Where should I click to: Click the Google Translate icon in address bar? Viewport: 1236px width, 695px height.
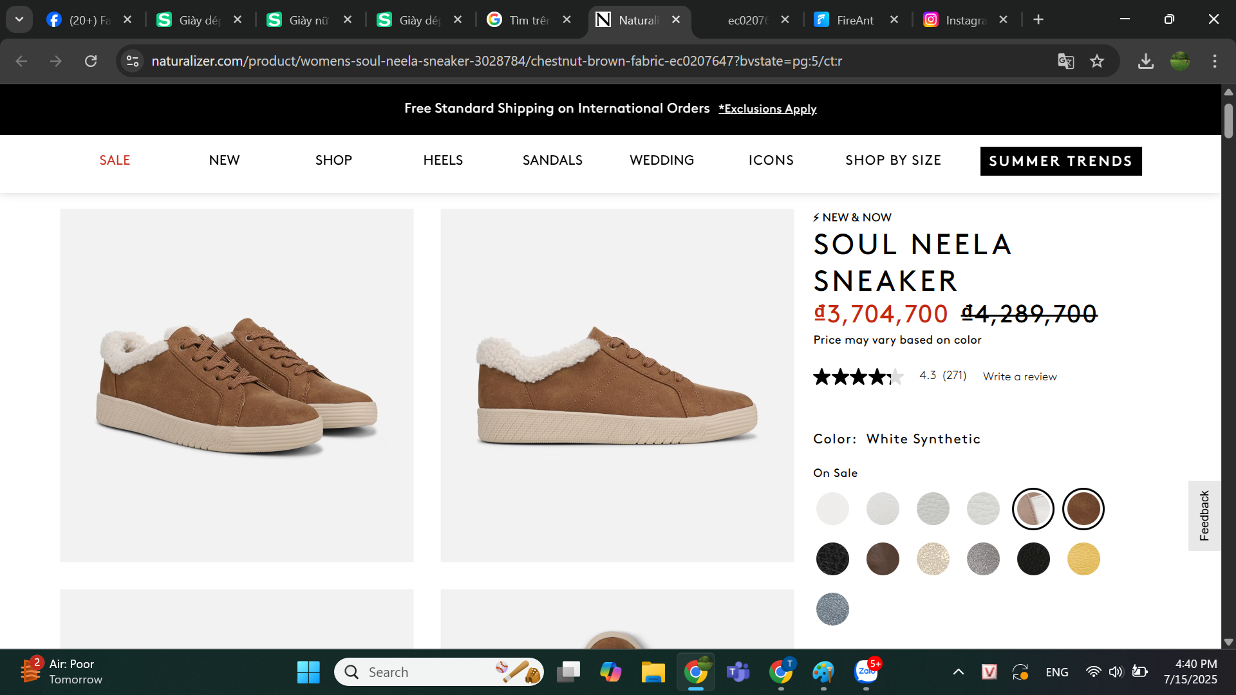(x=1065, y=61)
